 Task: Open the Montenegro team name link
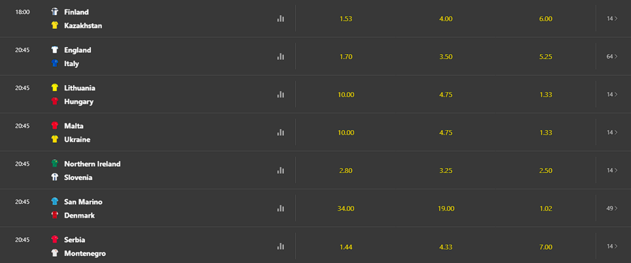click(x=85, y=254)
